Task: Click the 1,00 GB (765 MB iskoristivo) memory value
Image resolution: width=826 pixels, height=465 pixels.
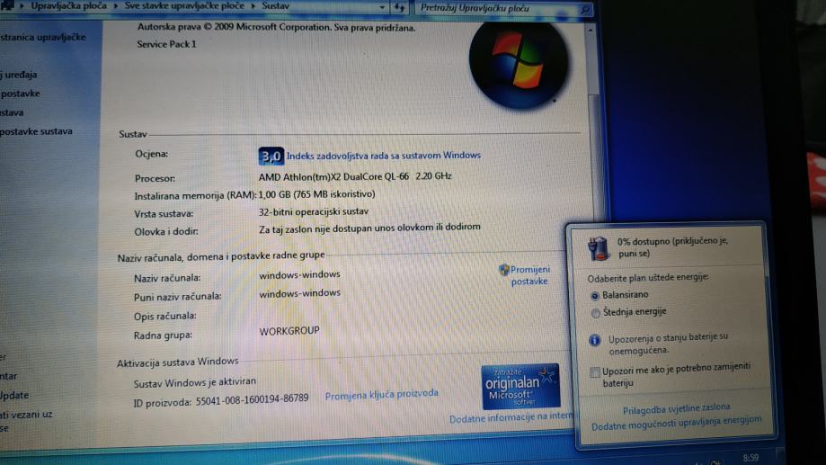Action: point(316,194)
